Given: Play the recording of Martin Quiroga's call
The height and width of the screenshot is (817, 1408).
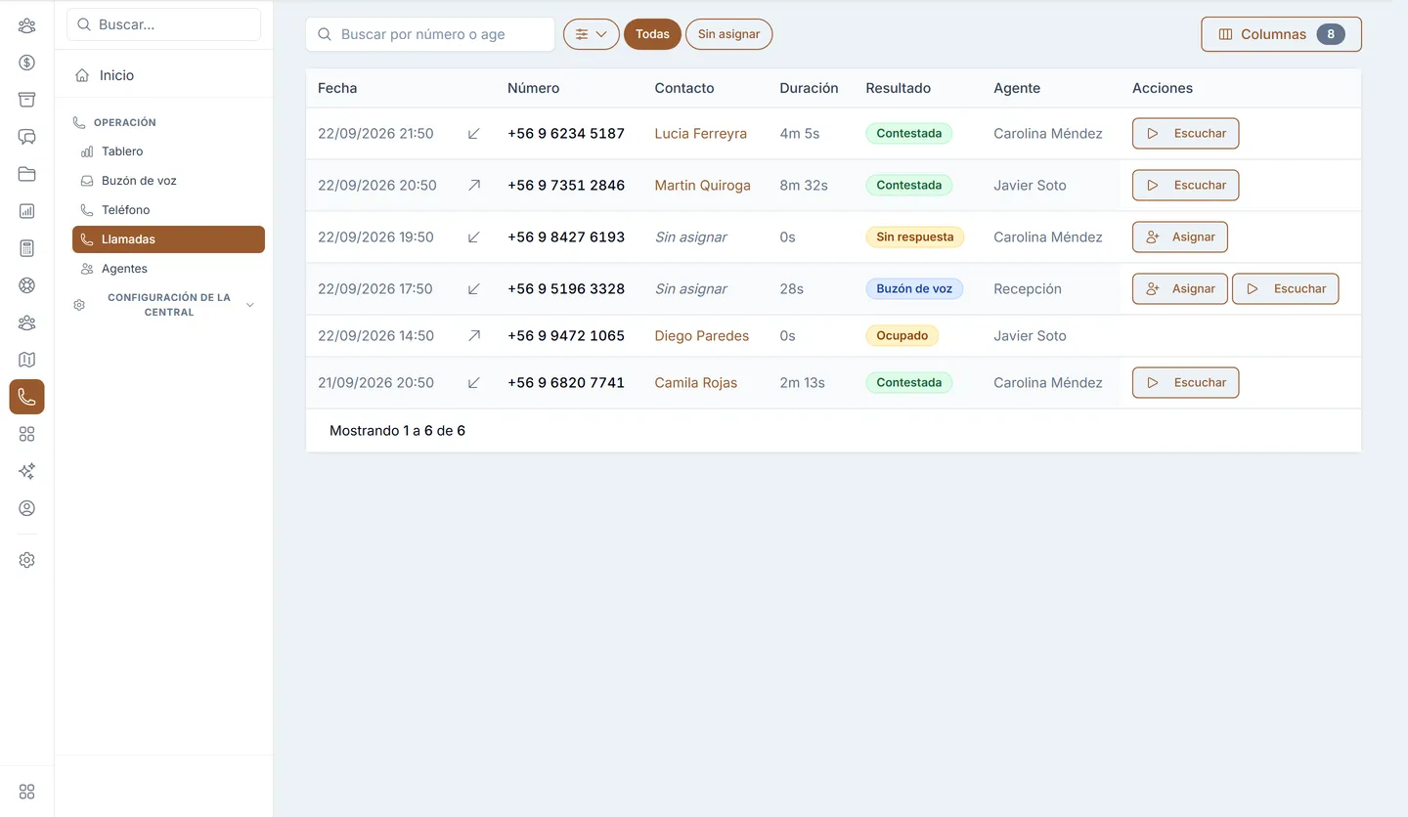Looking at the screenshot, I should click(1185, 185).
